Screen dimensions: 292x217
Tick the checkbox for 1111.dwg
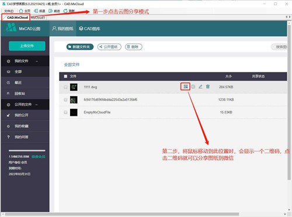click(x=65, y=87)
